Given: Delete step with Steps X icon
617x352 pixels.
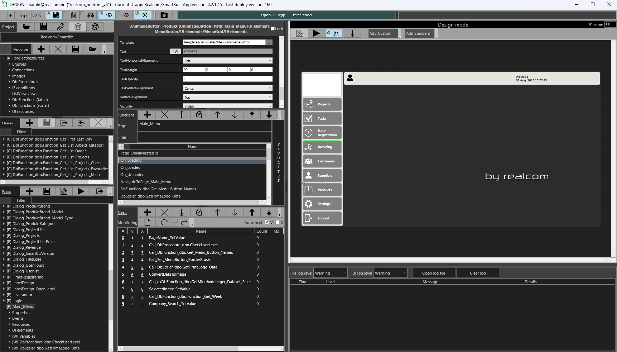Looking at the screenshot, I should click(164, 212).
